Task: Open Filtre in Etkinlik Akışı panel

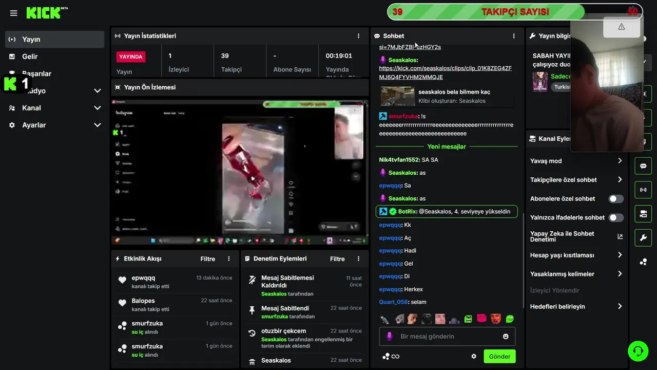Action: click(x=208, y=258)
